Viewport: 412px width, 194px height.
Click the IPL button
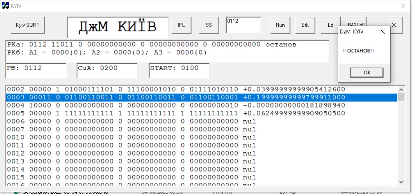coord(181,25)
